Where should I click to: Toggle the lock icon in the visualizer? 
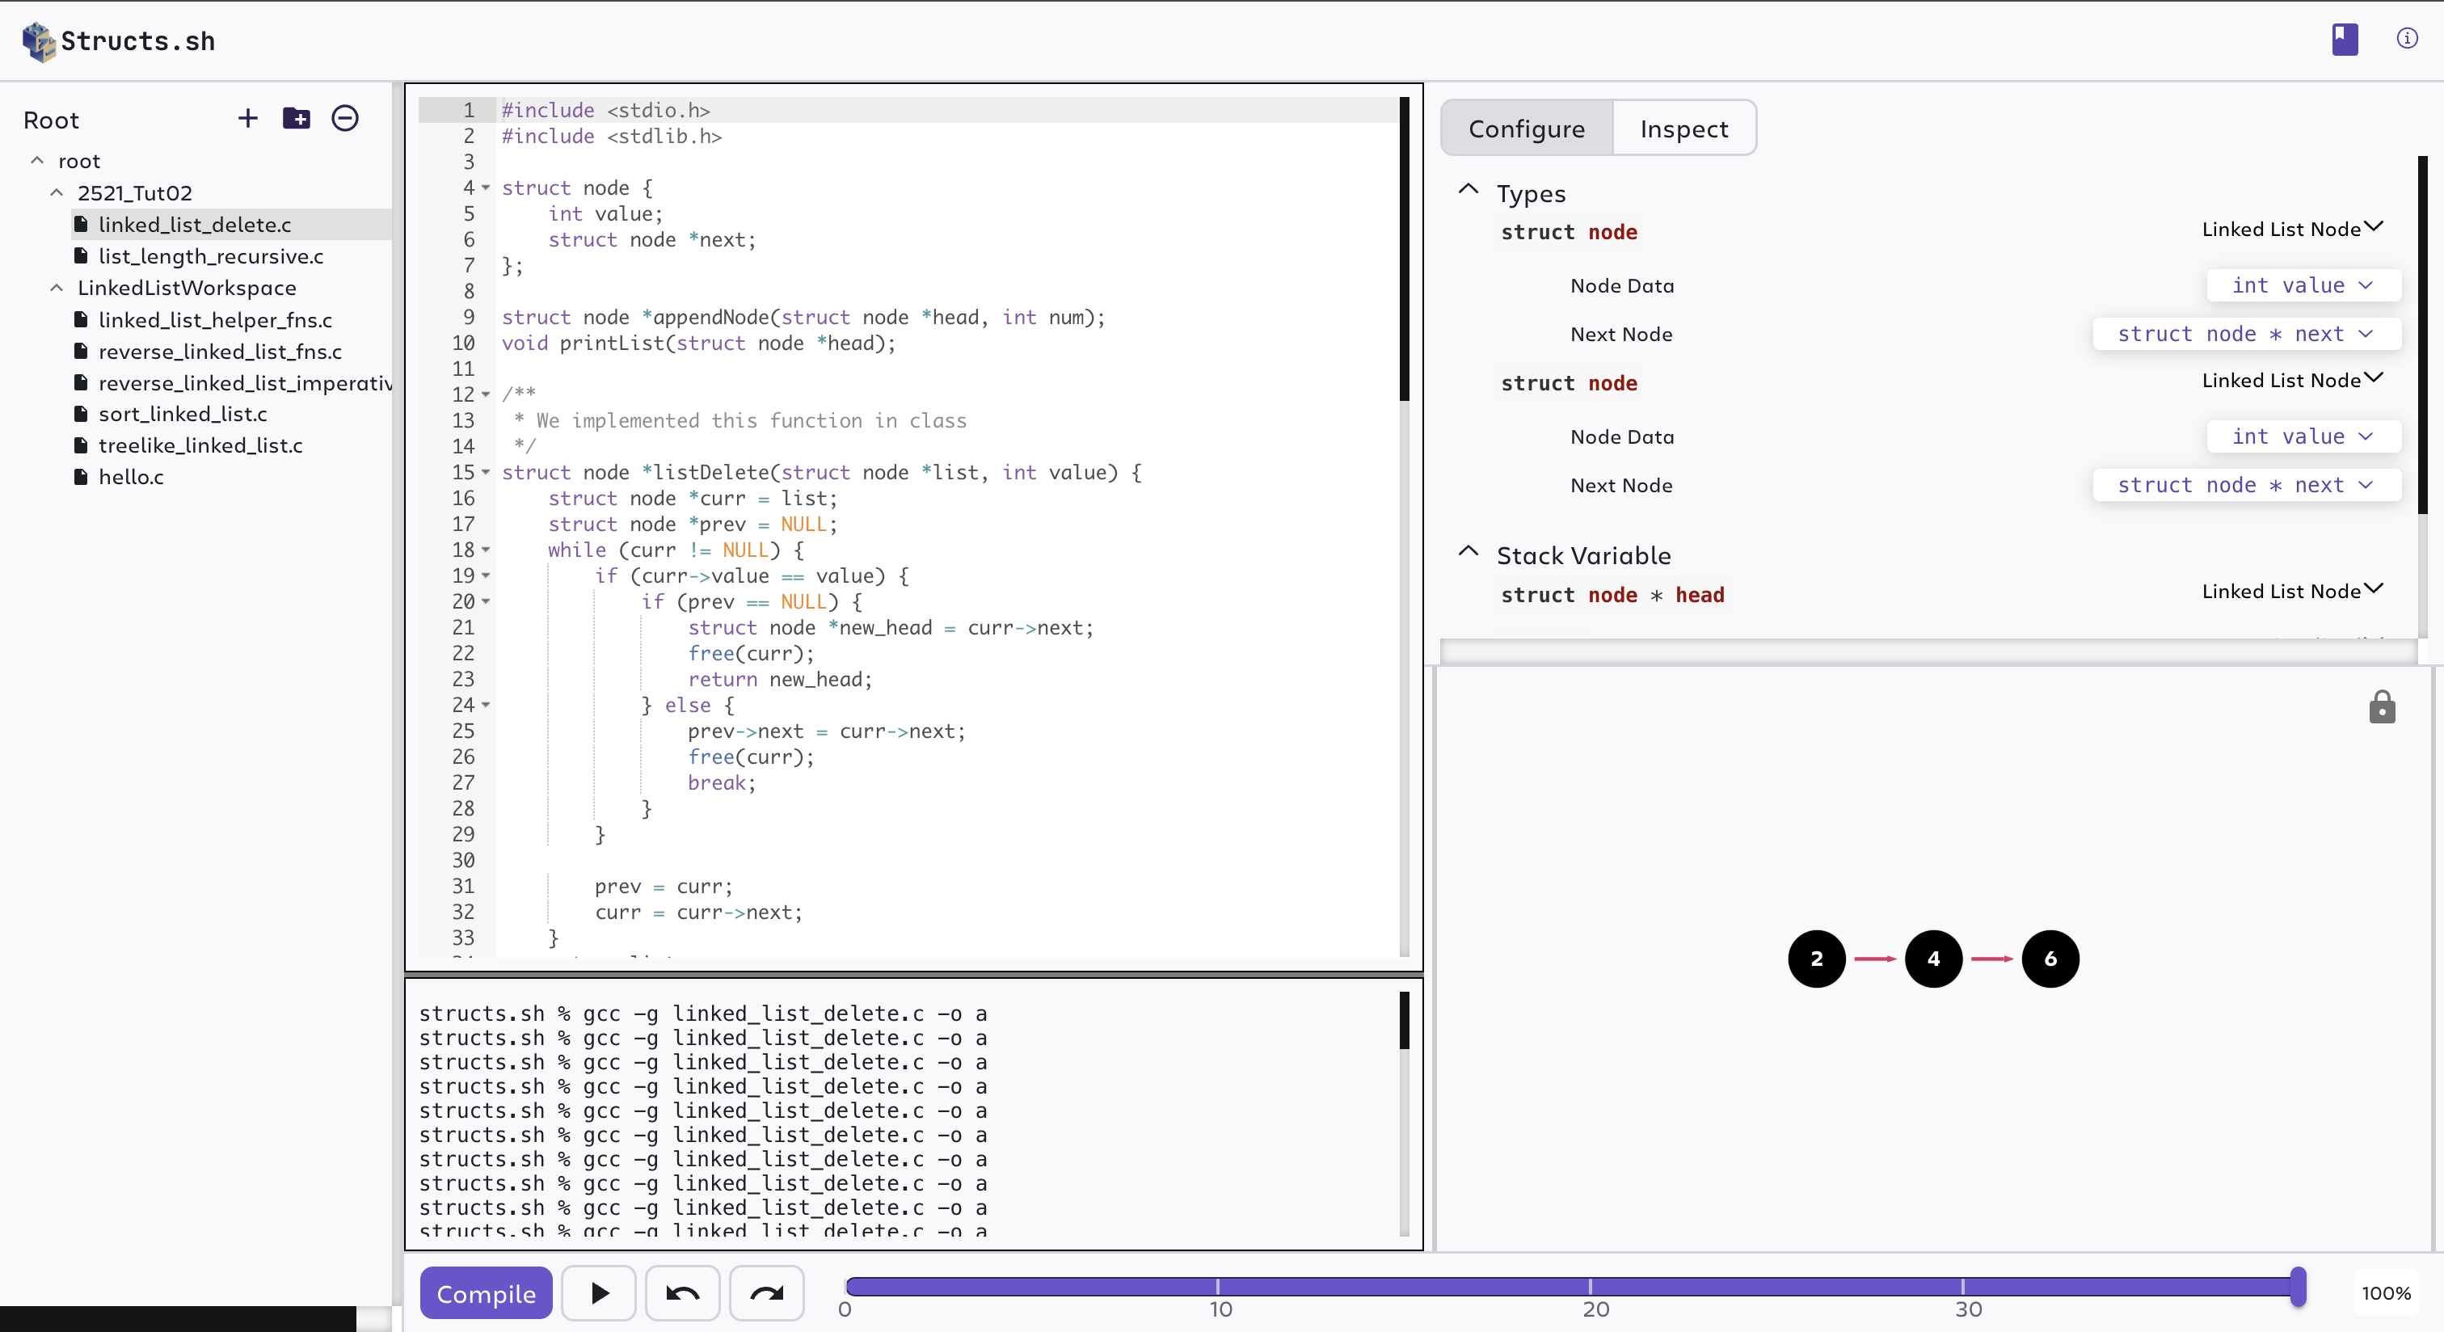tap(2382, 708)
